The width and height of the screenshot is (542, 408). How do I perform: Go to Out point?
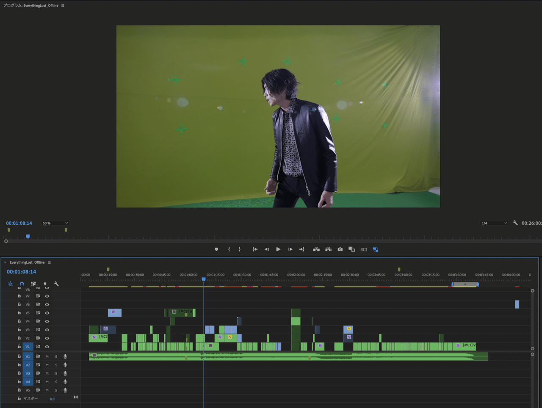[x=301, y=249]
